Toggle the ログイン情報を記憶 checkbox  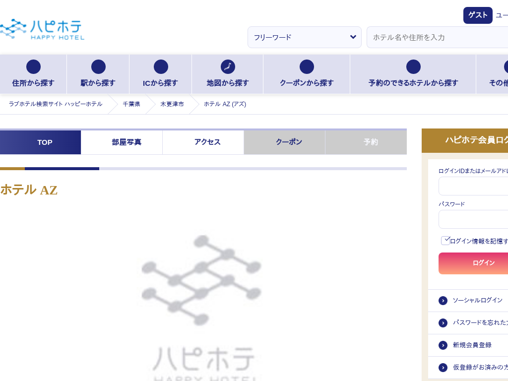(x=445, y=241)
